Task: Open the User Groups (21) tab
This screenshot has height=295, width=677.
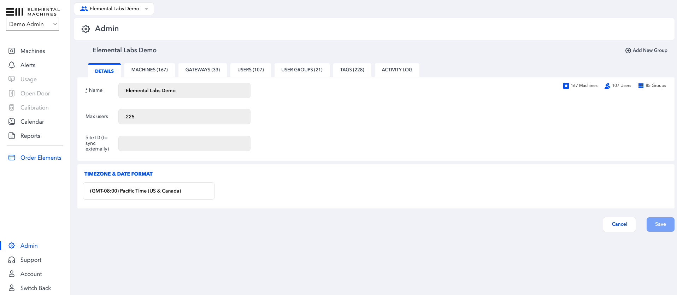Action: [302, 70]
